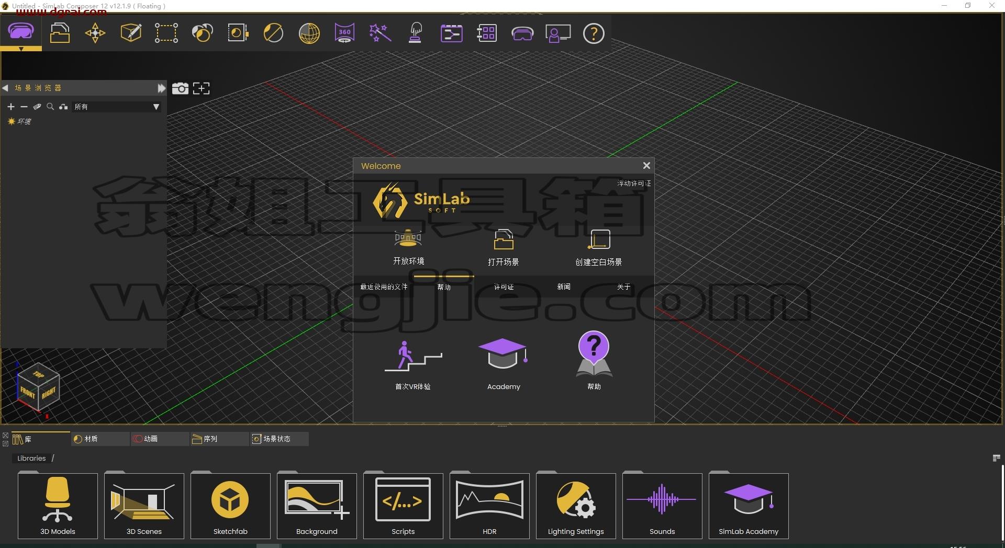Open Academy from the Welcome dialog
The width and height of the screenshot is (1005, 548).
504,364
